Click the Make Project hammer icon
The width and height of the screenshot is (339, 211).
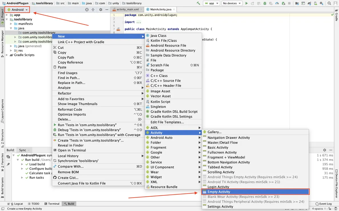tap(198, 3)
